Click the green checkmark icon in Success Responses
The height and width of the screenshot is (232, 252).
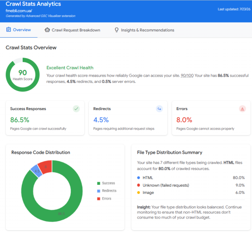click(76, 109)
